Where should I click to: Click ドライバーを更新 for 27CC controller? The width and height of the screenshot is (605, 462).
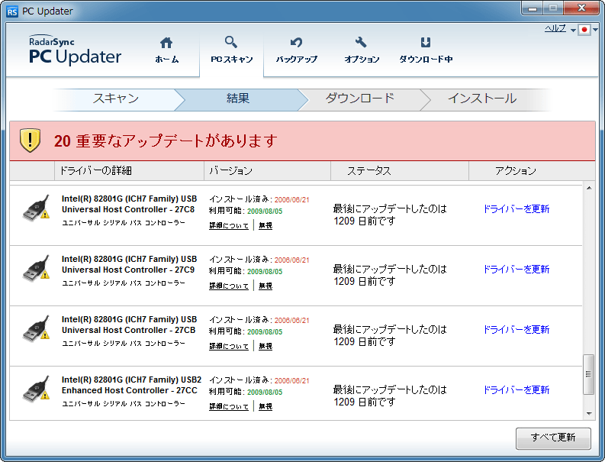(x=517, y=389)
